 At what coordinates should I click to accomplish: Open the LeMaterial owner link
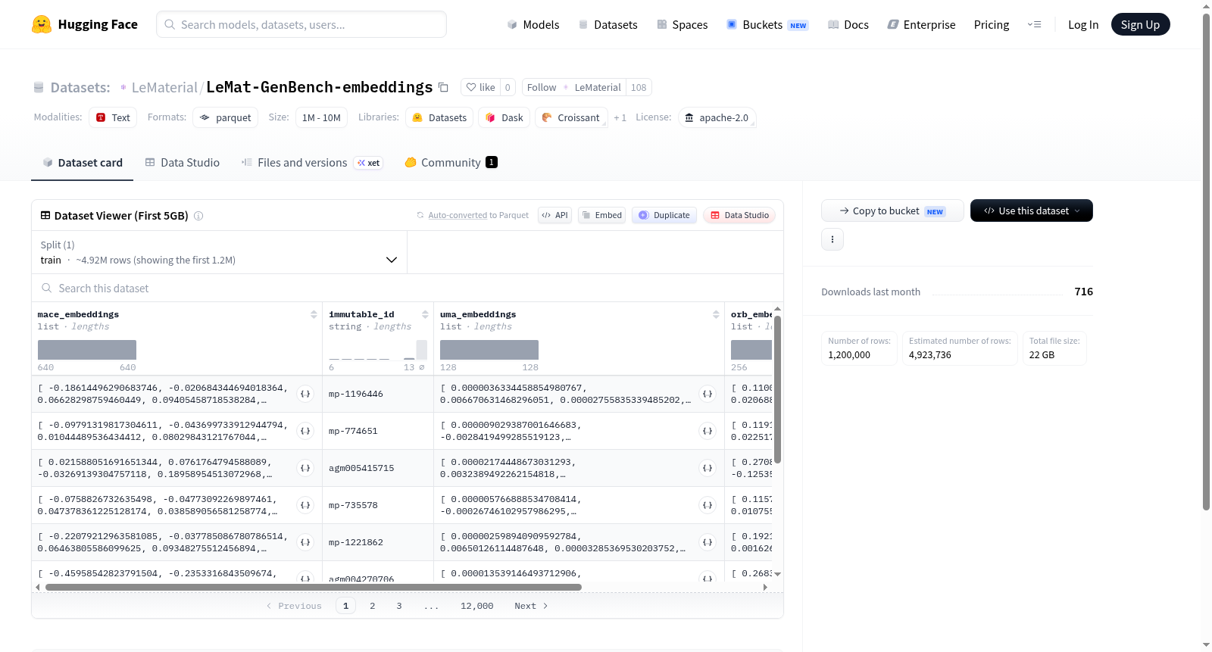pyautogui.click(x=164, y=87)
